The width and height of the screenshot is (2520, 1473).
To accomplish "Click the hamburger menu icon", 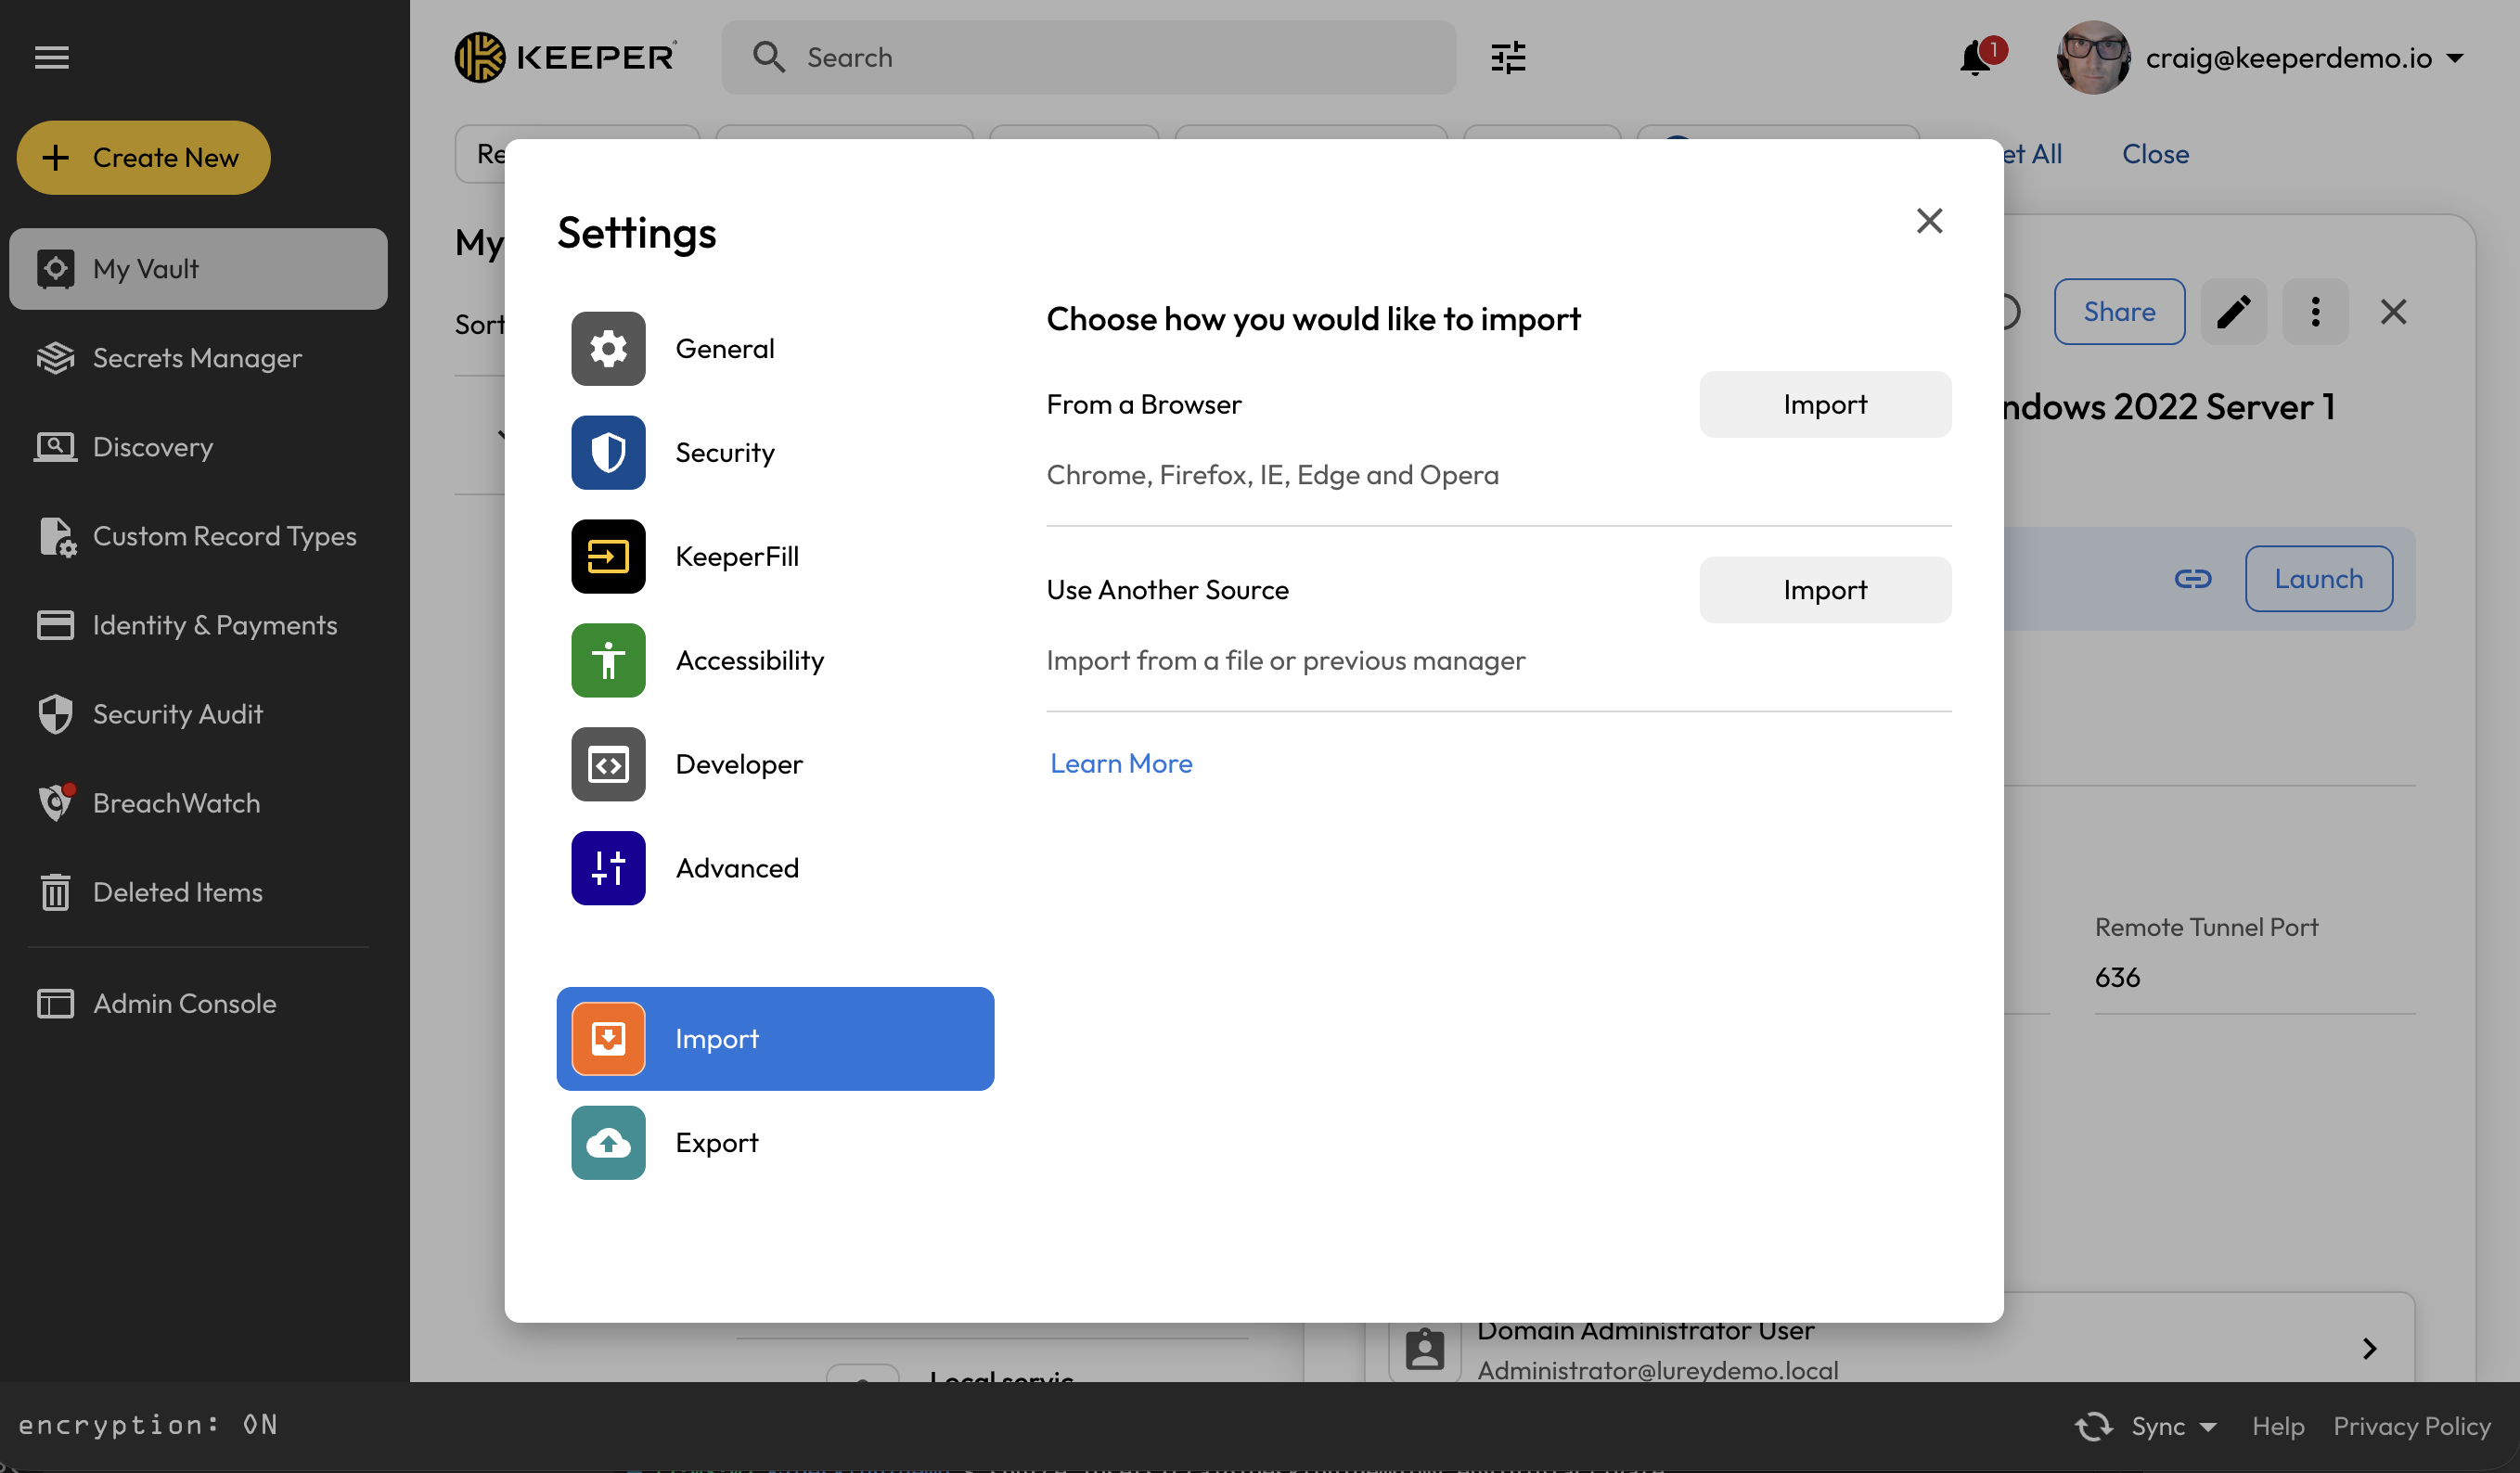I will pos(52,57).
